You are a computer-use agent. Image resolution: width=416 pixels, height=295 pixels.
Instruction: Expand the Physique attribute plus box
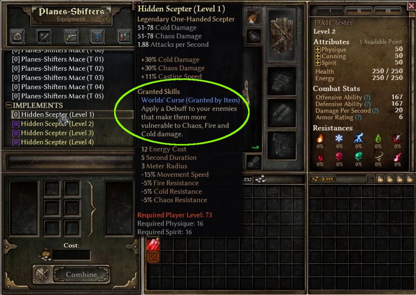317,49
